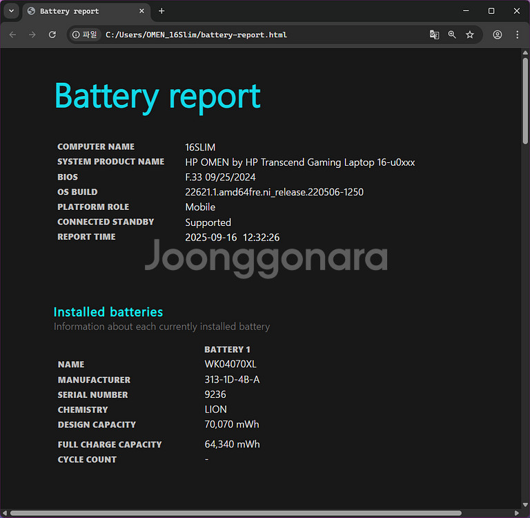530x518 pixels.
Task: Go back to the previous page
Action: [x=12, y=35]
